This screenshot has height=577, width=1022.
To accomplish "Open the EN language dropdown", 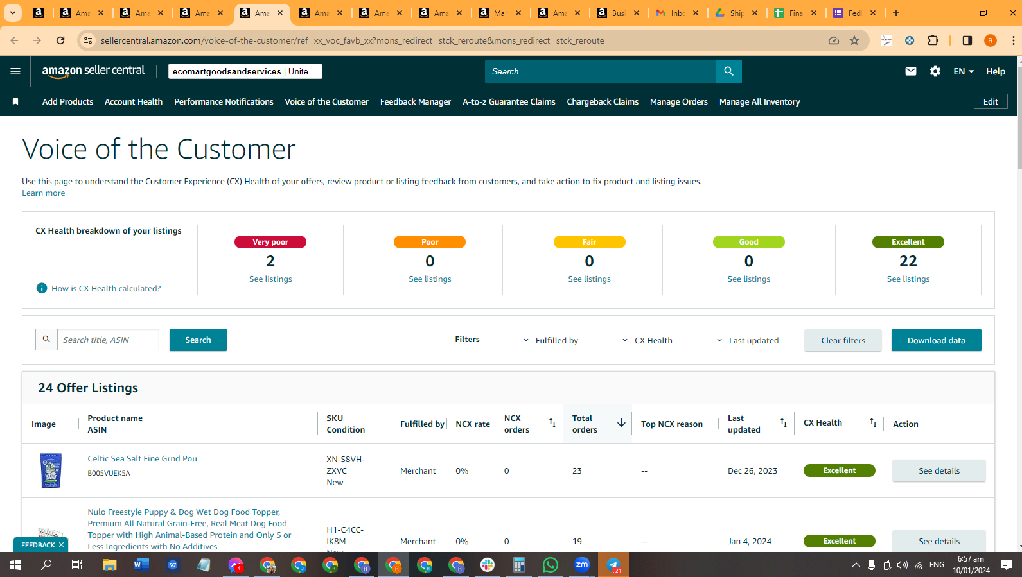I will click(x=964, y=71).
